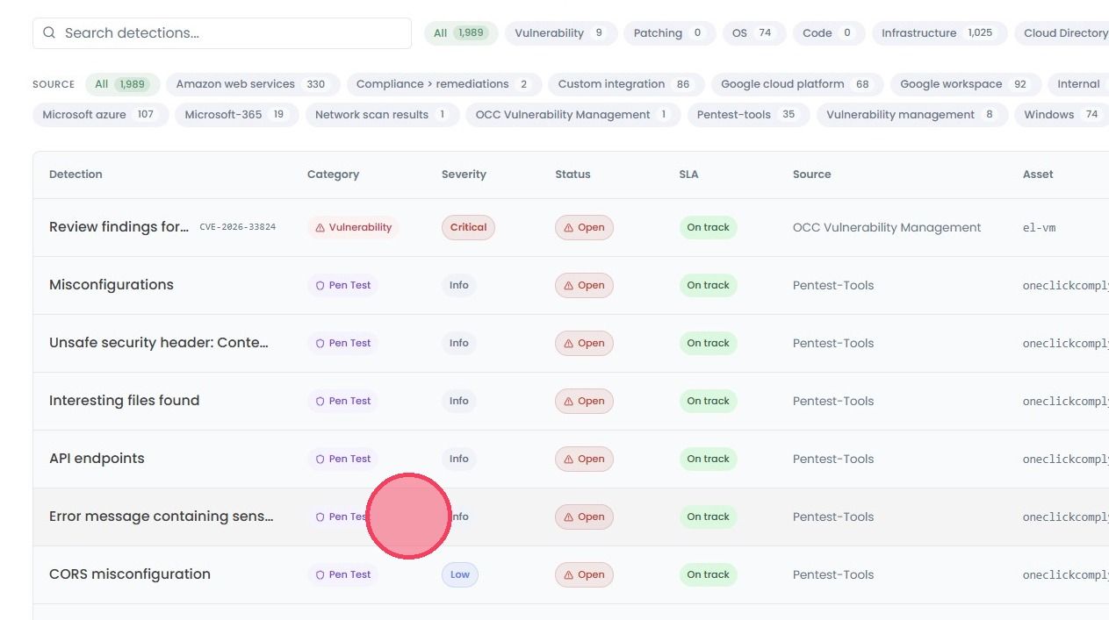
Task: Filter by Cloud Directory category chip
Action: pos(1062,33)
